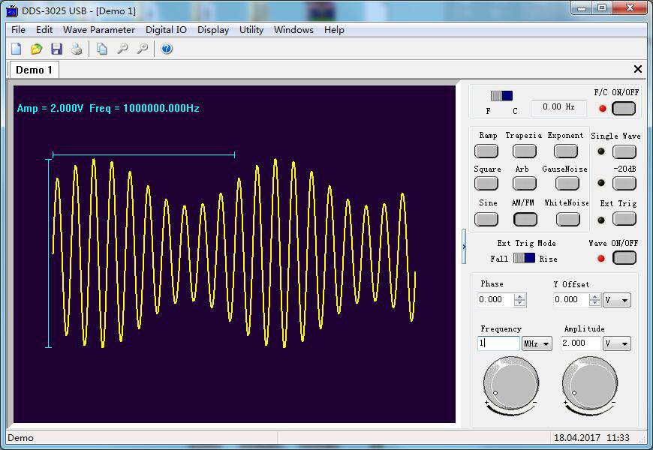Create a new document from the toolbar
Viewport: 653px width, 450px height.
(x=17, y=48)
